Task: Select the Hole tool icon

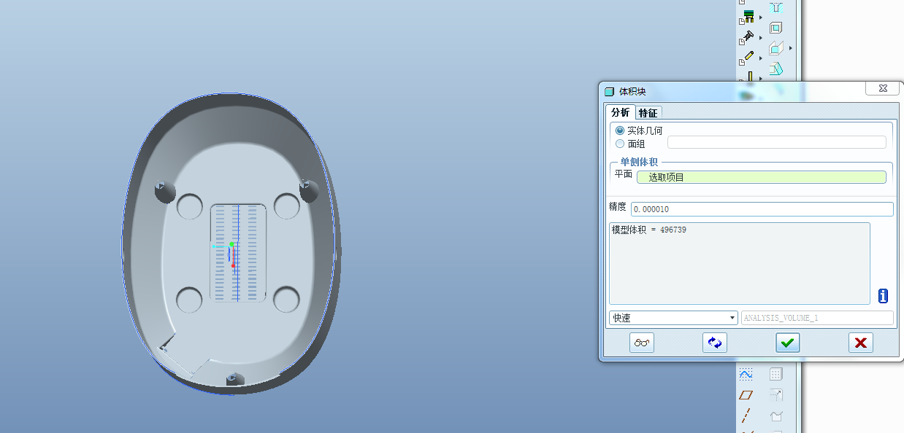Action: click(775, 7)
